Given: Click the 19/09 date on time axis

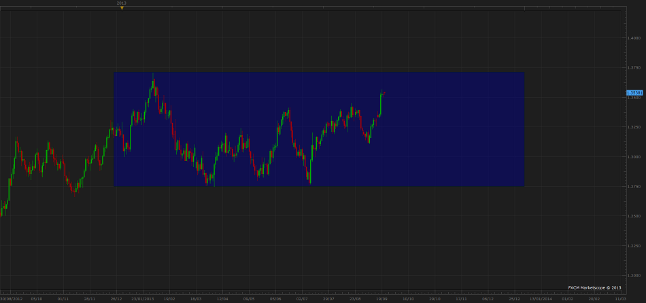Looking at the screenshot, I should click(382, 298).
